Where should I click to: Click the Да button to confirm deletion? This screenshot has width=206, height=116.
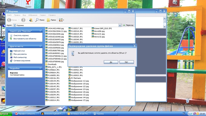tap(110, 62)
